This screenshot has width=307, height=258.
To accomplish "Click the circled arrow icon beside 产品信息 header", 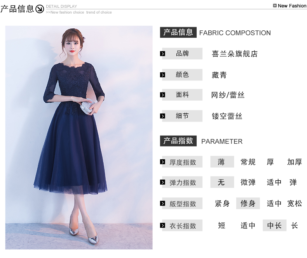I will 40,9.
